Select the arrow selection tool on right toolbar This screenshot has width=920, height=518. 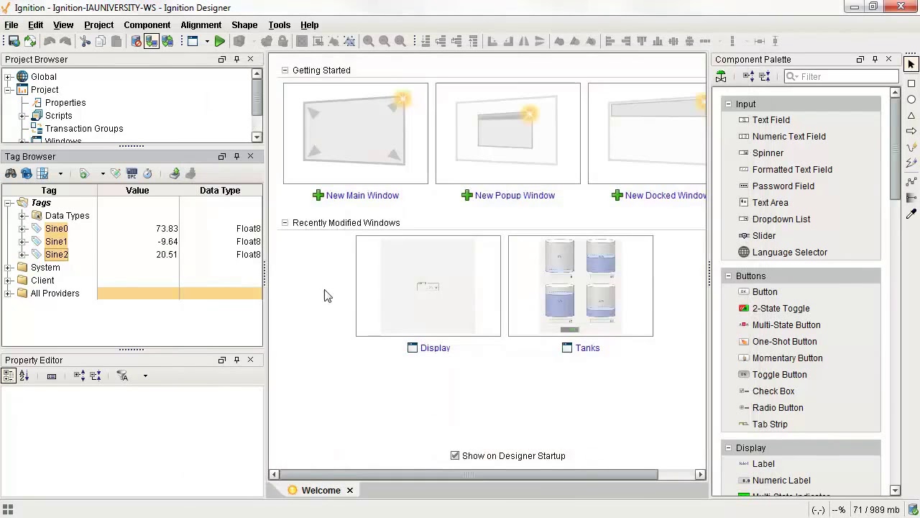coord(911,65)
